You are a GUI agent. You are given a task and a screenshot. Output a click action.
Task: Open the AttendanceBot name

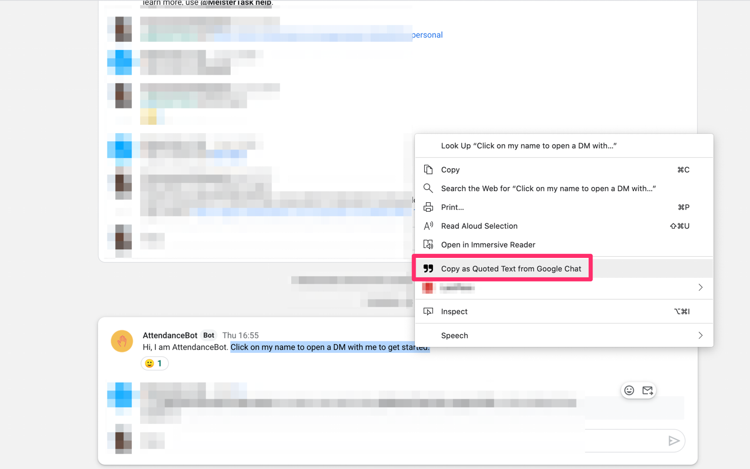pos(170,335)
